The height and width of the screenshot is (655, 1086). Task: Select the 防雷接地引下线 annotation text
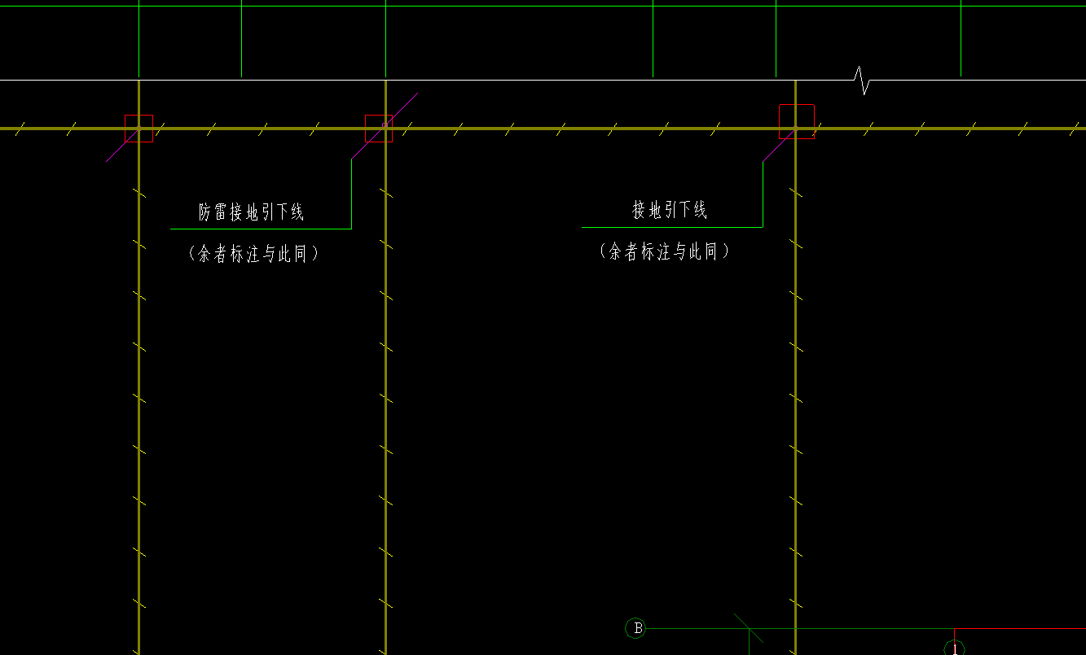[252, 213]
